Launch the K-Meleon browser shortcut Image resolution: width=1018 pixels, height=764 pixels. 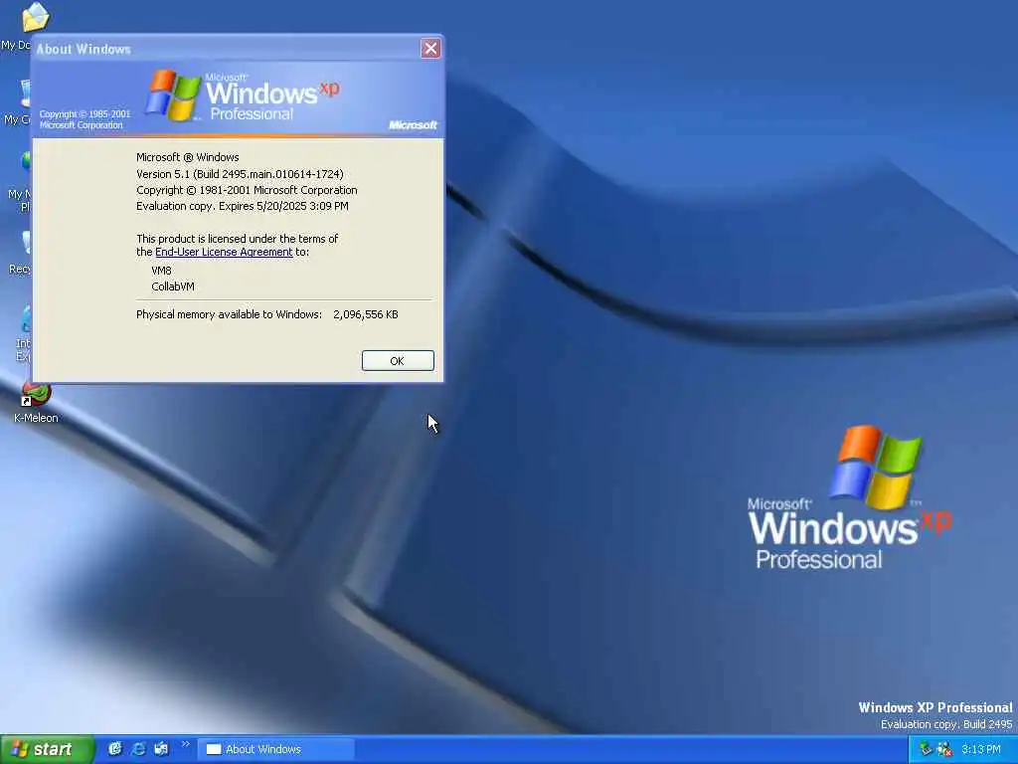(36, 402)
